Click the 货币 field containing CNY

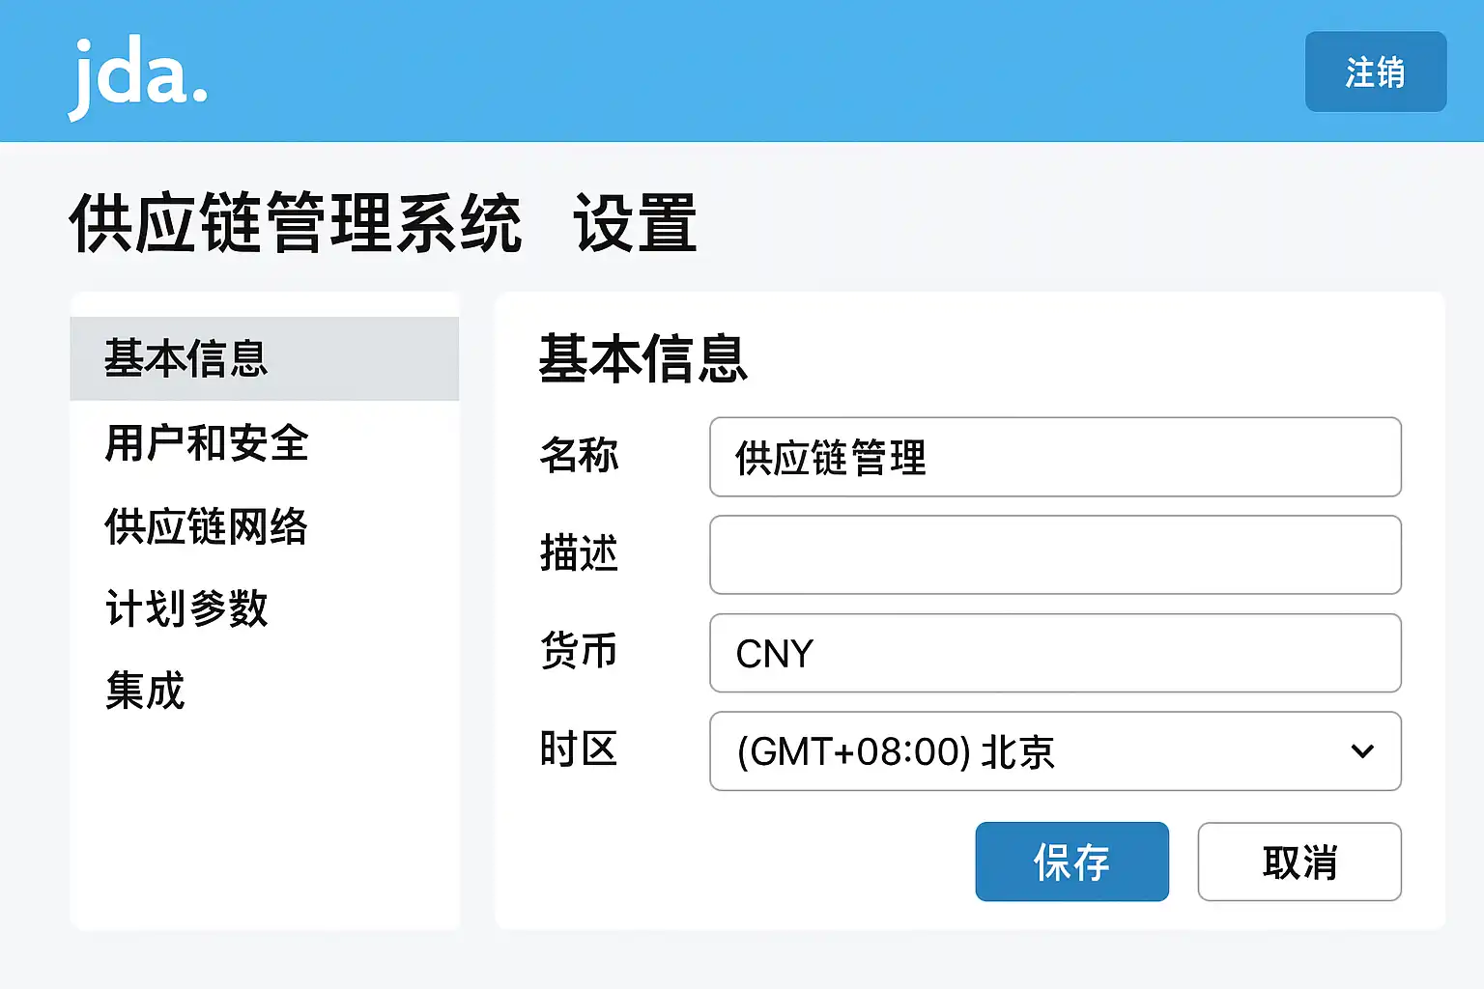pyautogui.click(x=1055, y=653)
